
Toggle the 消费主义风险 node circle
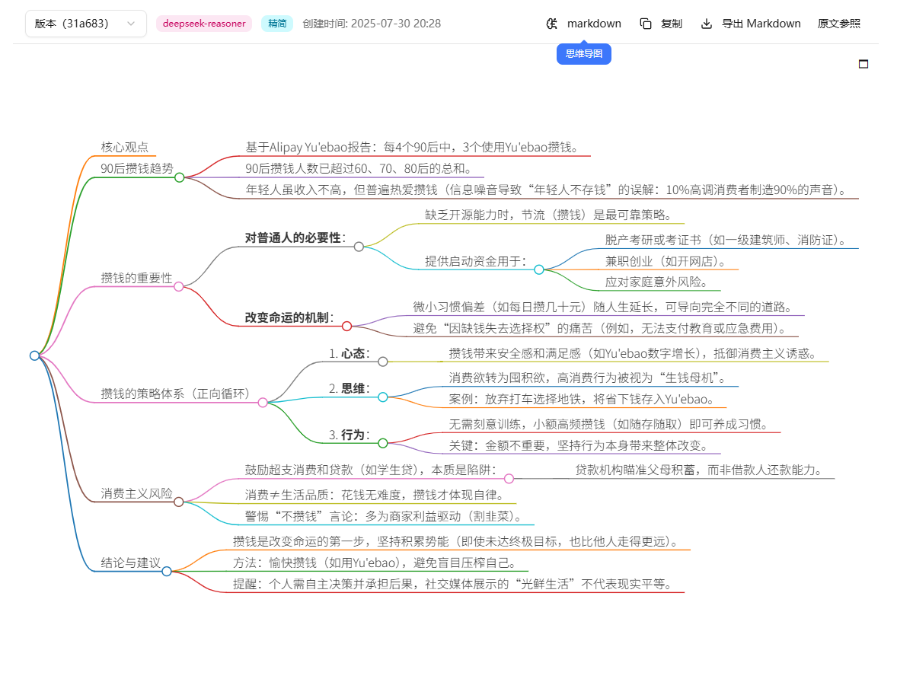click(x=178, y=502)
